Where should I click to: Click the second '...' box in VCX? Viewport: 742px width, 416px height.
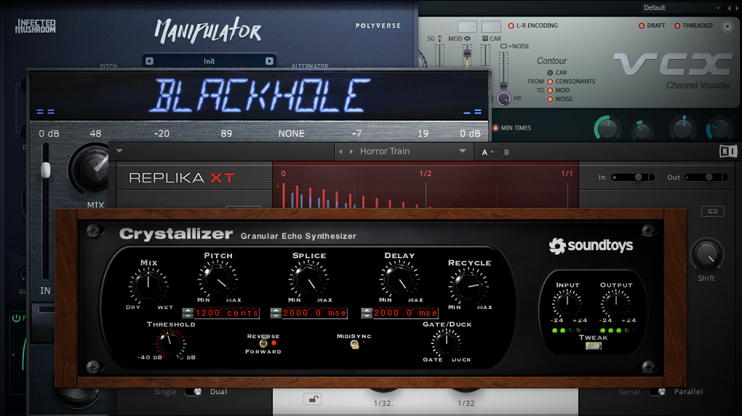pos(491,26)
